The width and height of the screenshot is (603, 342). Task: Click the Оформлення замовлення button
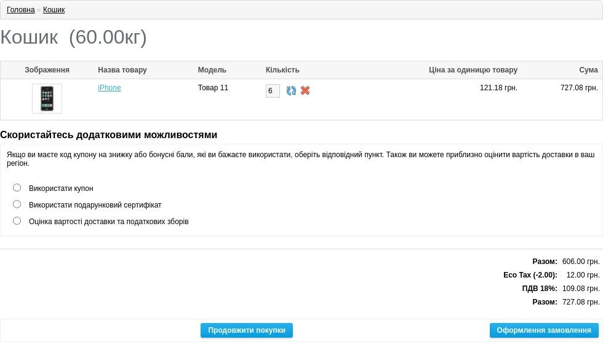[544, 330]
